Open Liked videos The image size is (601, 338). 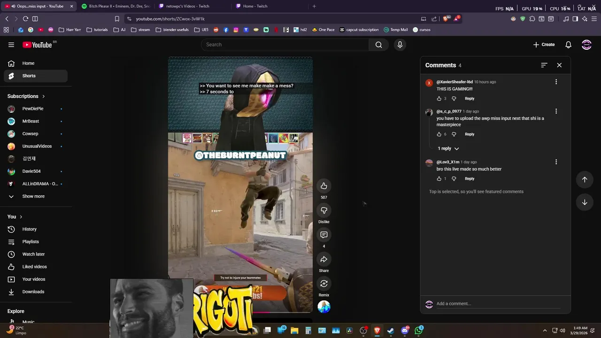coord(36,267)
